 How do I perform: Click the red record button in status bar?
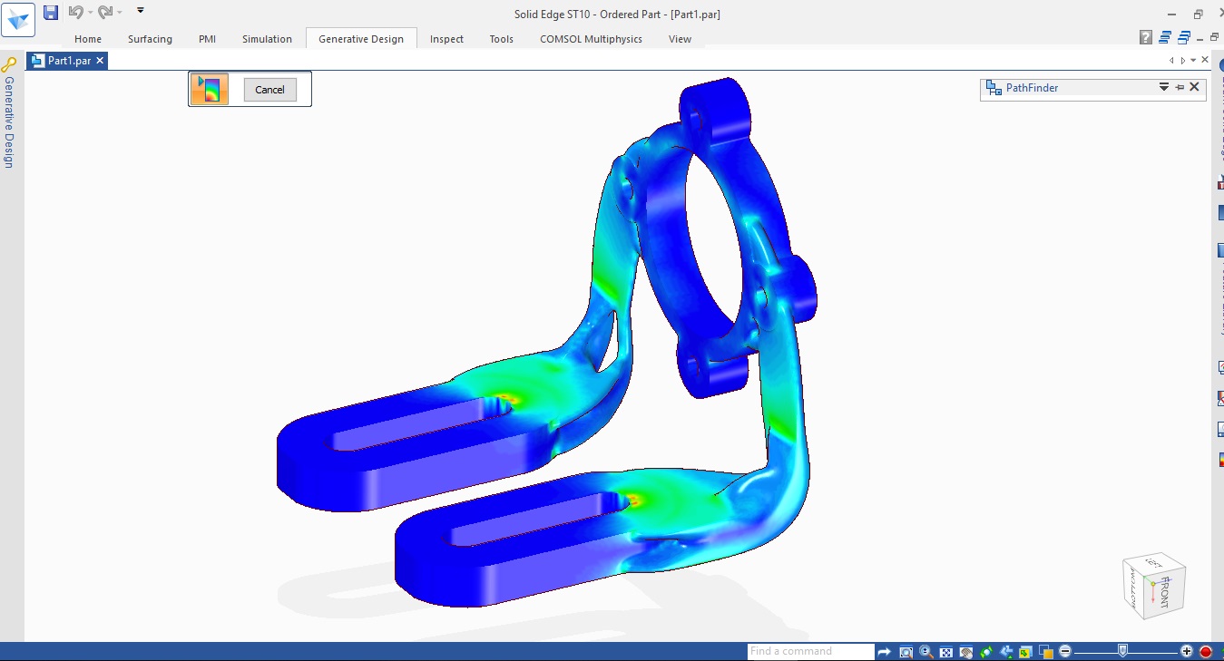click(1206, 652)
